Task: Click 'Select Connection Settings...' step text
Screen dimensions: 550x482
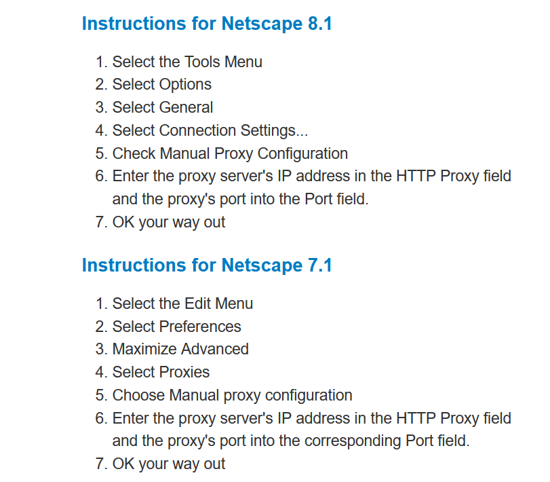Action: point(210,130)
